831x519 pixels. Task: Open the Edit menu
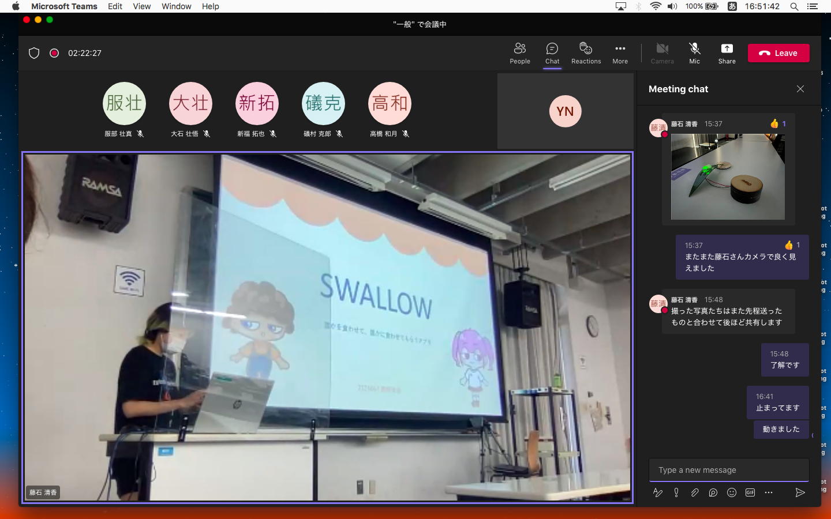click(115, 6)
